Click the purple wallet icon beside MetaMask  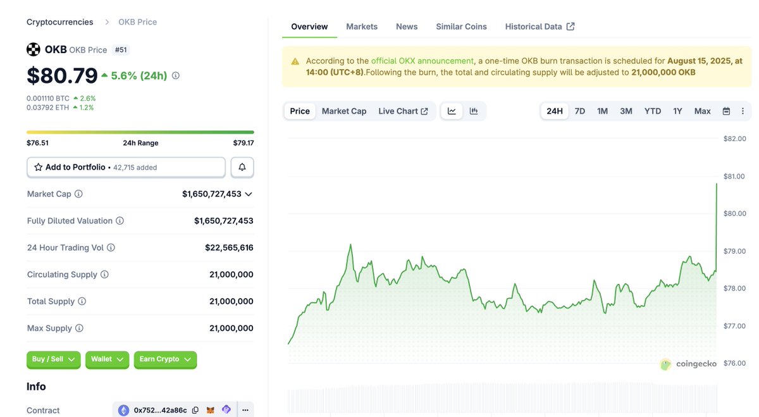(226, 410)
